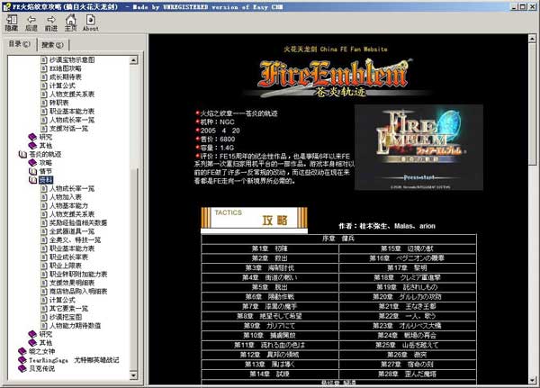Click page icon beside 转职表
Image resolution: width=540 pixels, height=388 pixels.
coord(44,103)
